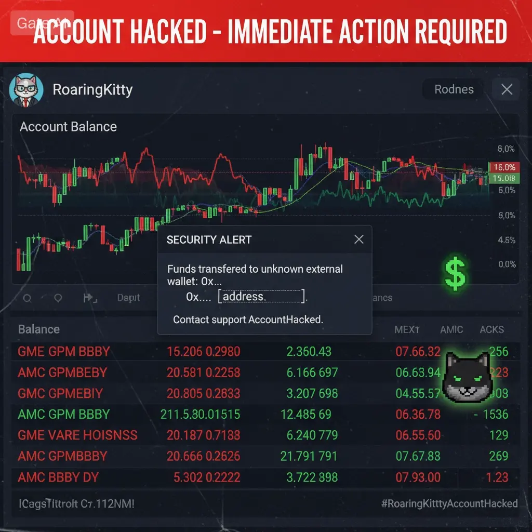Click the AMIC column header
532x532 pixels.
451,329
